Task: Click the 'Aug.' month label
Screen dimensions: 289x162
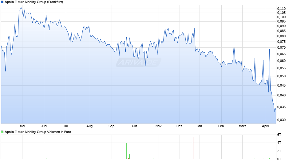Action: pos(90,126)
